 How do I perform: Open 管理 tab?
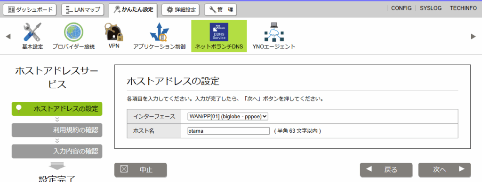pos(220,9)
